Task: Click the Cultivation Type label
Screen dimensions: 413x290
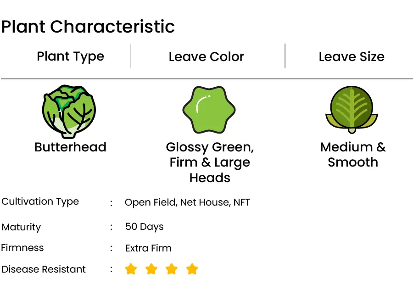Action: (40, 202)
